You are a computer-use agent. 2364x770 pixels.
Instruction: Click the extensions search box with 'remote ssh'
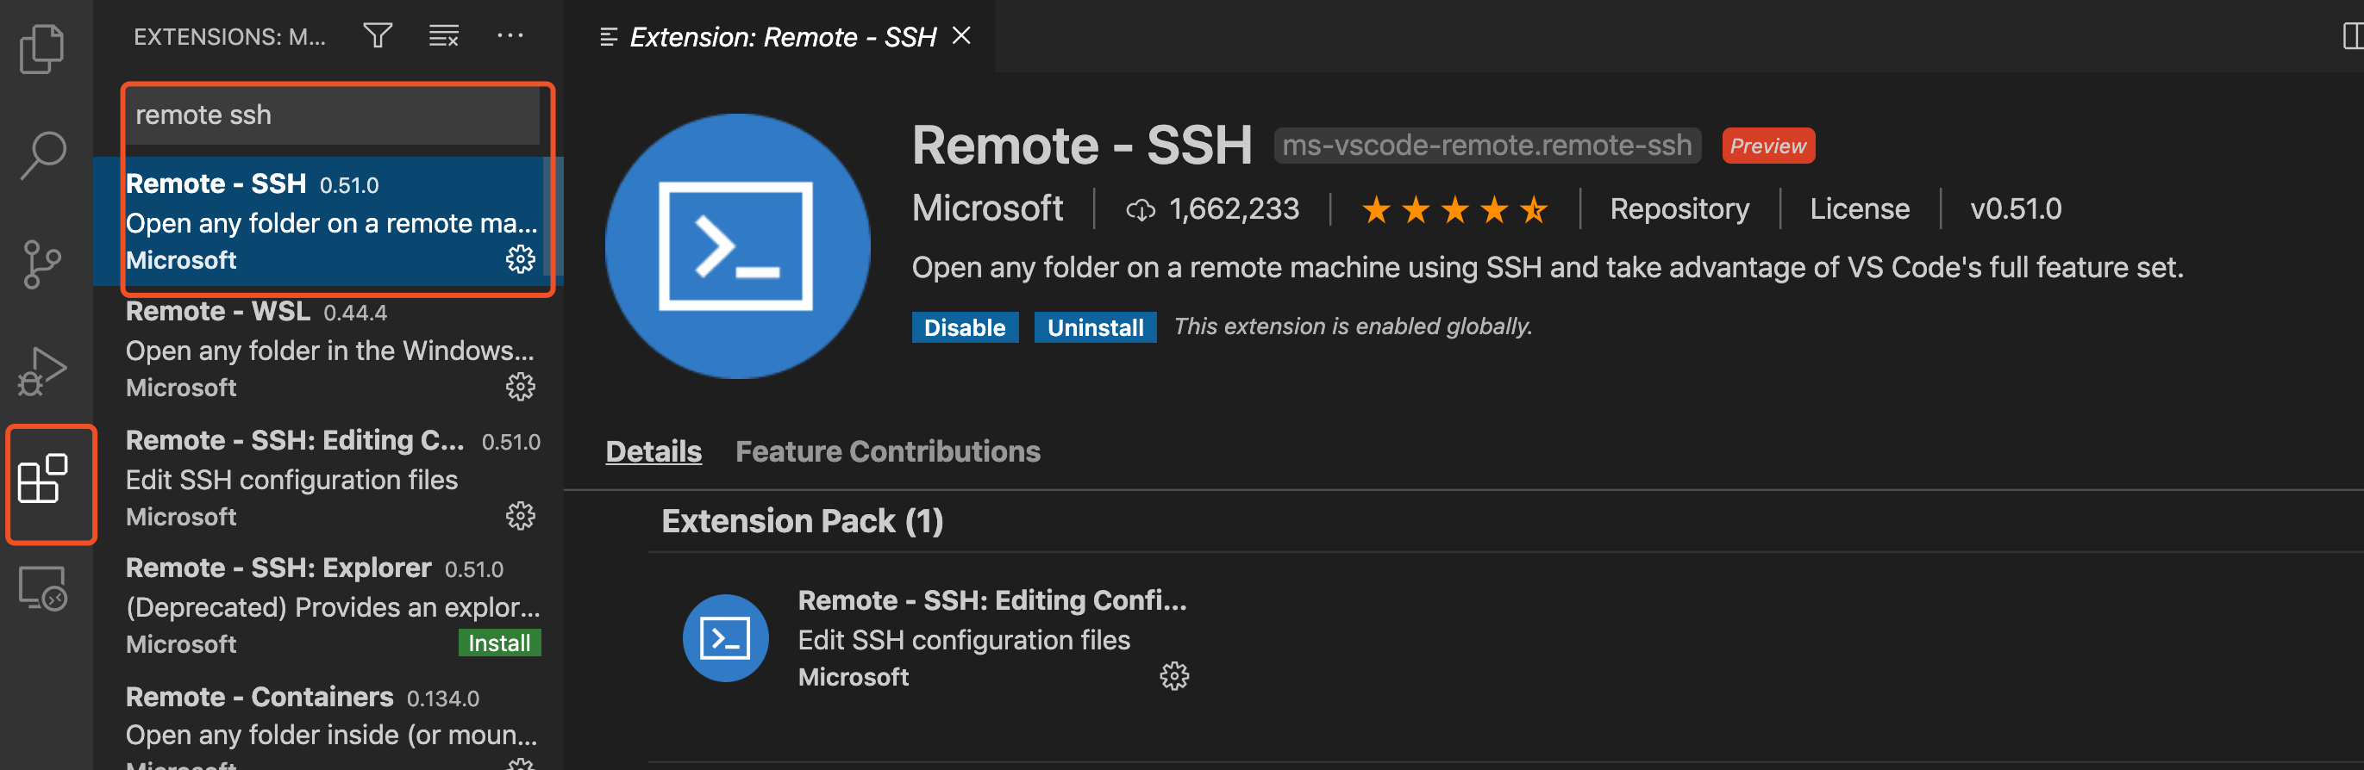[x=332, y=115]
